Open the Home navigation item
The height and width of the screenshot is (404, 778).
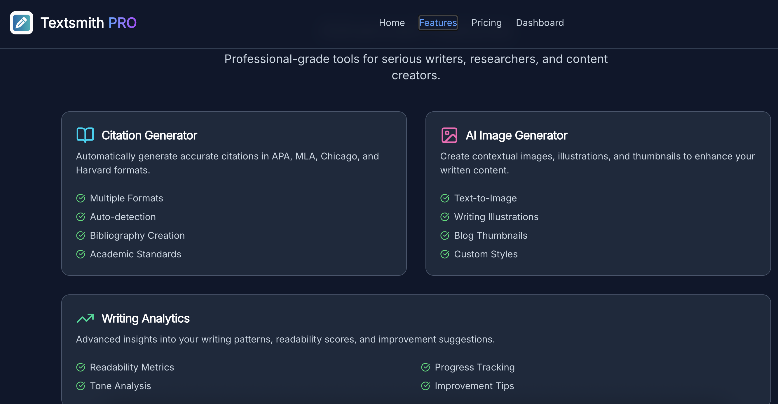392,23
